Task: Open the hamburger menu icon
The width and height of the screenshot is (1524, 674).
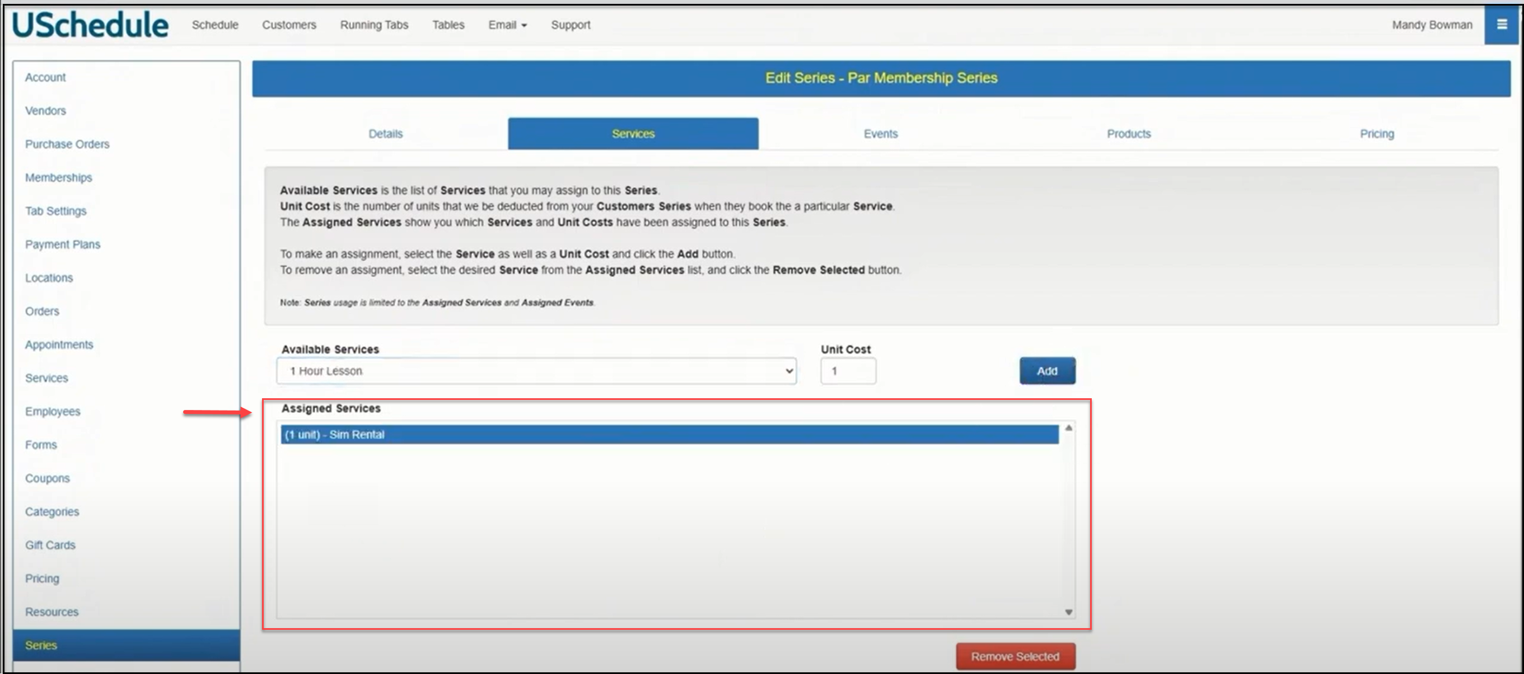Action: [x=1501, y=25]
